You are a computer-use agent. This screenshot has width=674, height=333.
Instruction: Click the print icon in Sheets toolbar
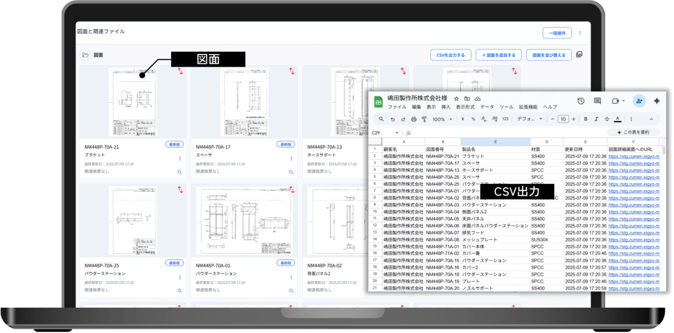point(414,119)
